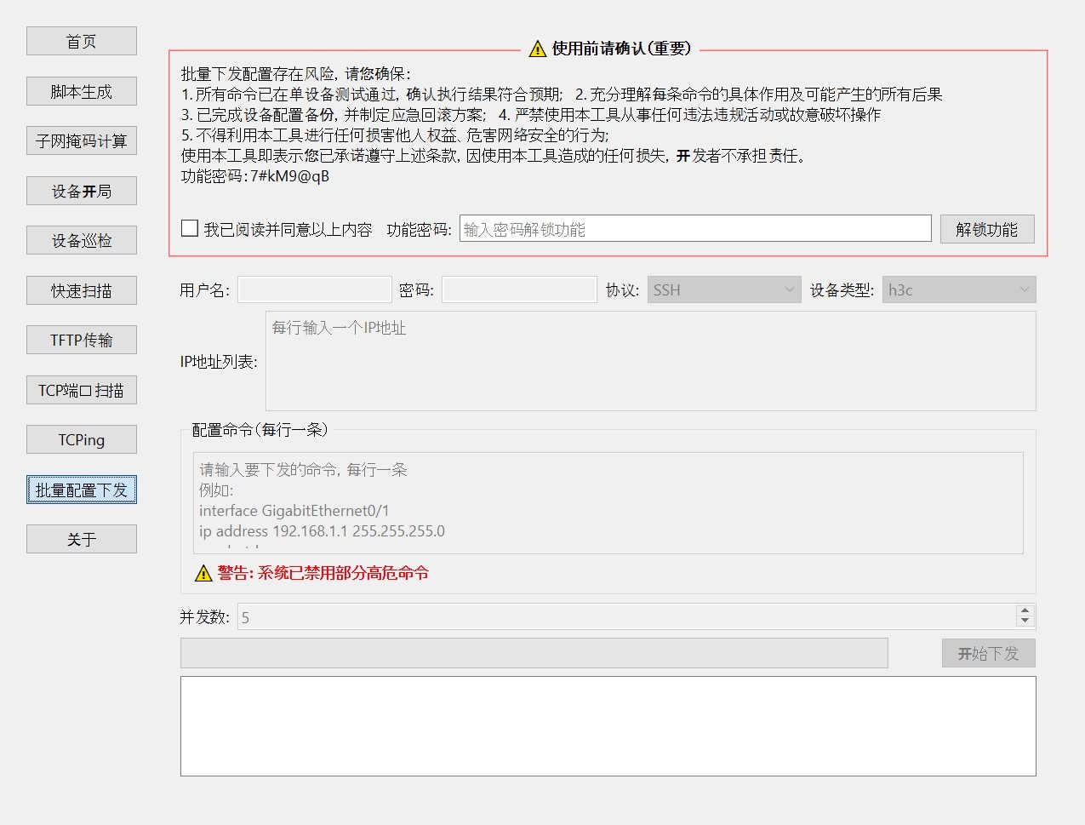The image size is (1085, 825).
Task: Click the 并发数 value field
Action: coord(627,616)
